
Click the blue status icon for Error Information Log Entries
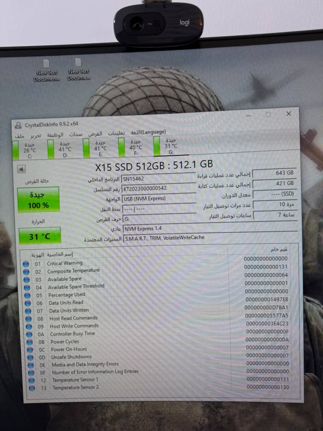[x=31, y=373]
